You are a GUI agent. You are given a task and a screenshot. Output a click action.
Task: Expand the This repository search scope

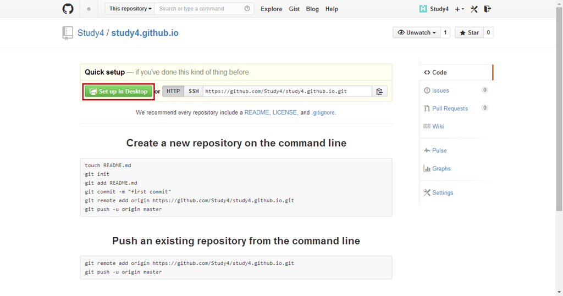point(130,9)
